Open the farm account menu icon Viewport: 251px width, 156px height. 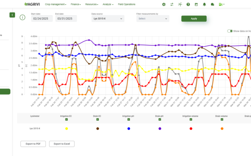point(221,4)
